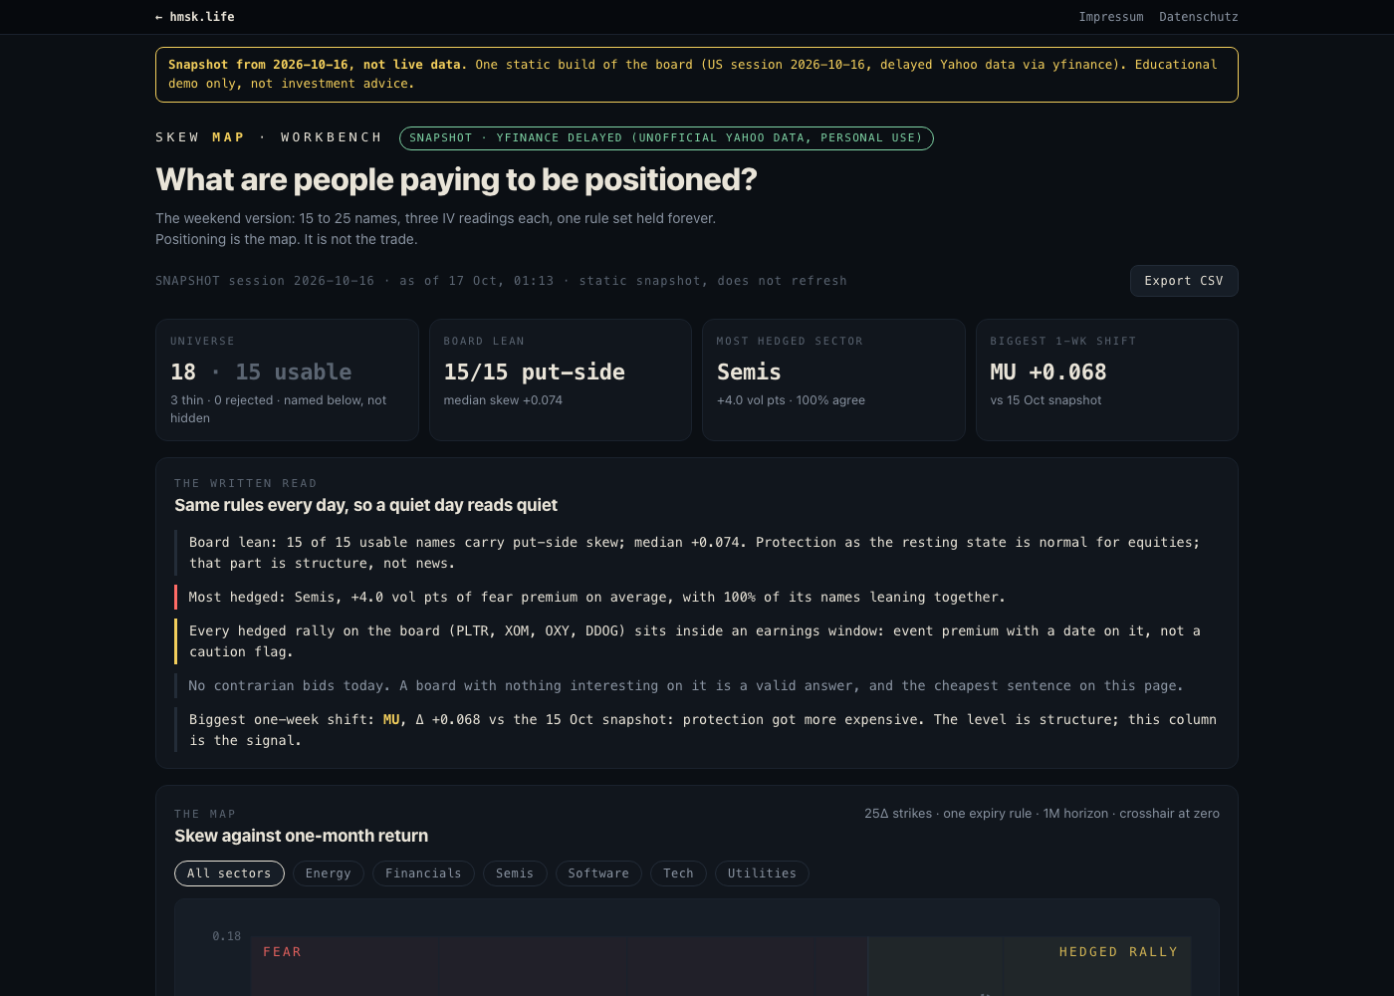Click the FEAR quadrant label on chart

282,952
